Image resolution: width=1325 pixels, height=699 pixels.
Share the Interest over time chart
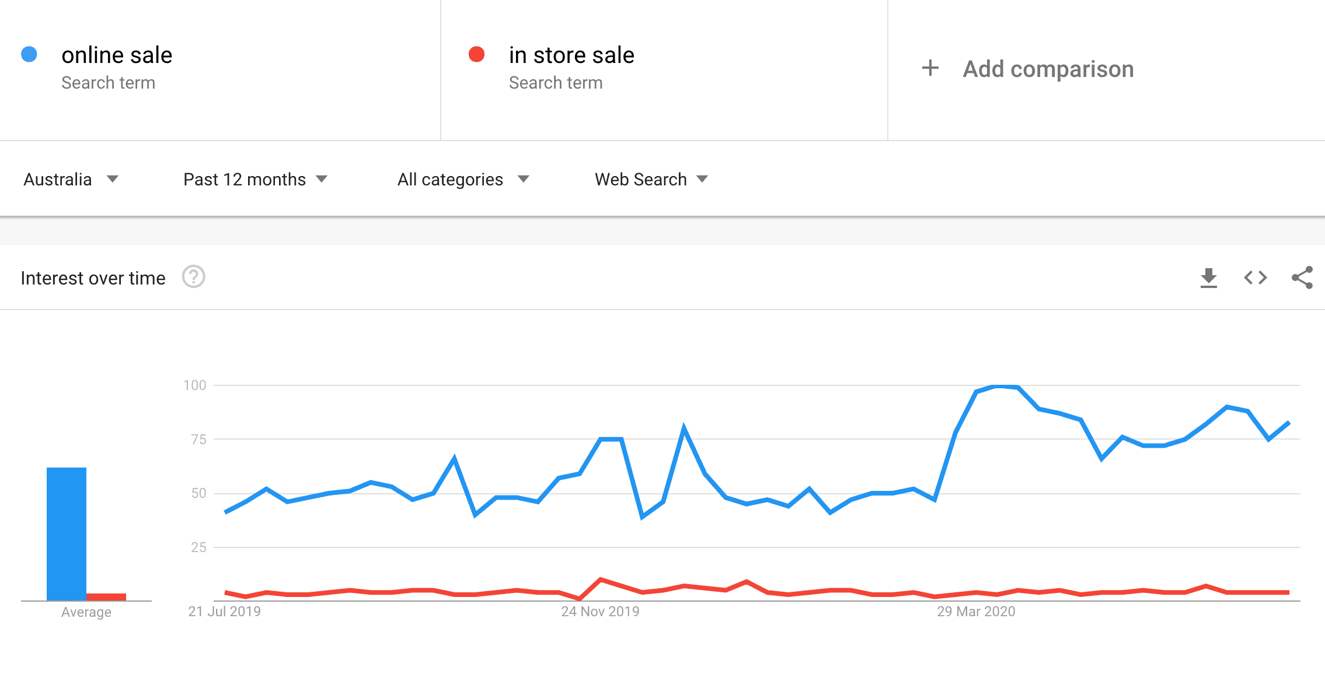tap(1302, 278)
